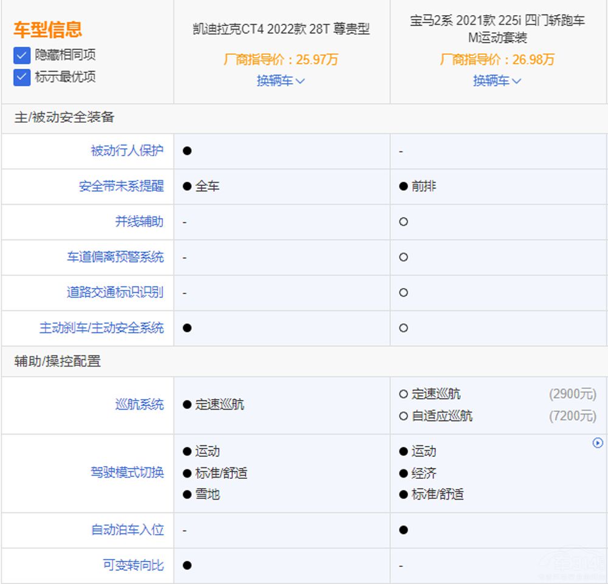Click the 并线辅助 link
The width and height of the screenshot is (608, 584).
pyautogui.click(x=139, y=222)
